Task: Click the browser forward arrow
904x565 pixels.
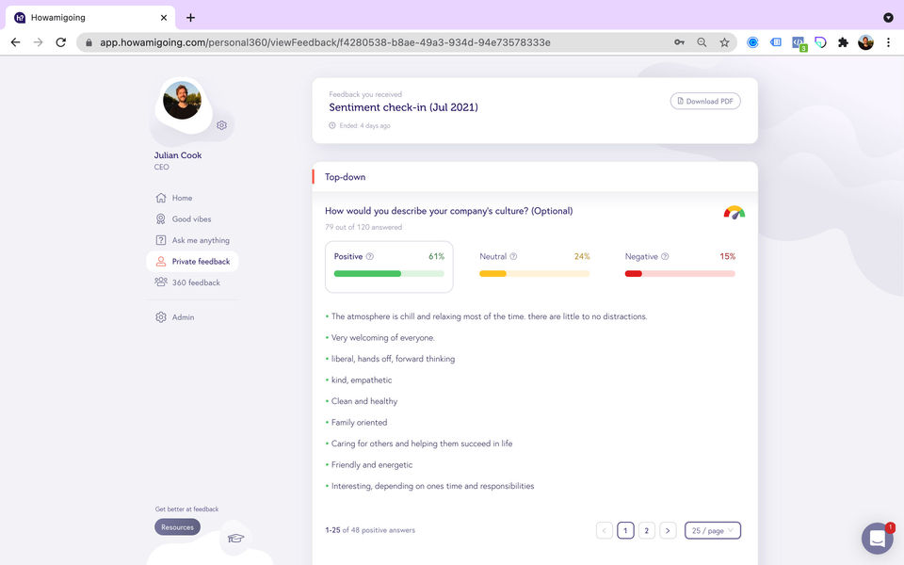Action: (x=38, y=42)
